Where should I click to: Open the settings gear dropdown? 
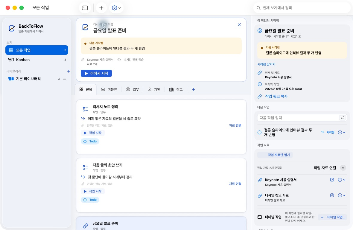click(116, 8)
